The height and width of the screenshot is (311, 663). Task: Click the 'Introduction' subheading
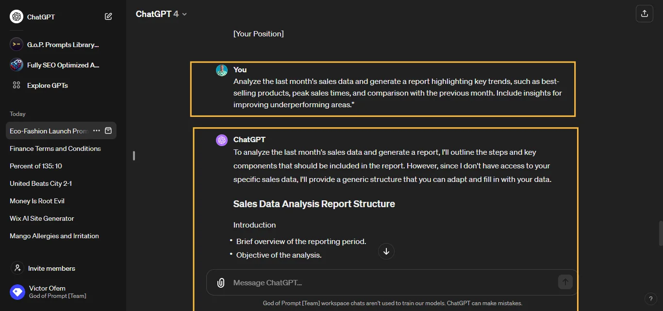tap(254, 225)
